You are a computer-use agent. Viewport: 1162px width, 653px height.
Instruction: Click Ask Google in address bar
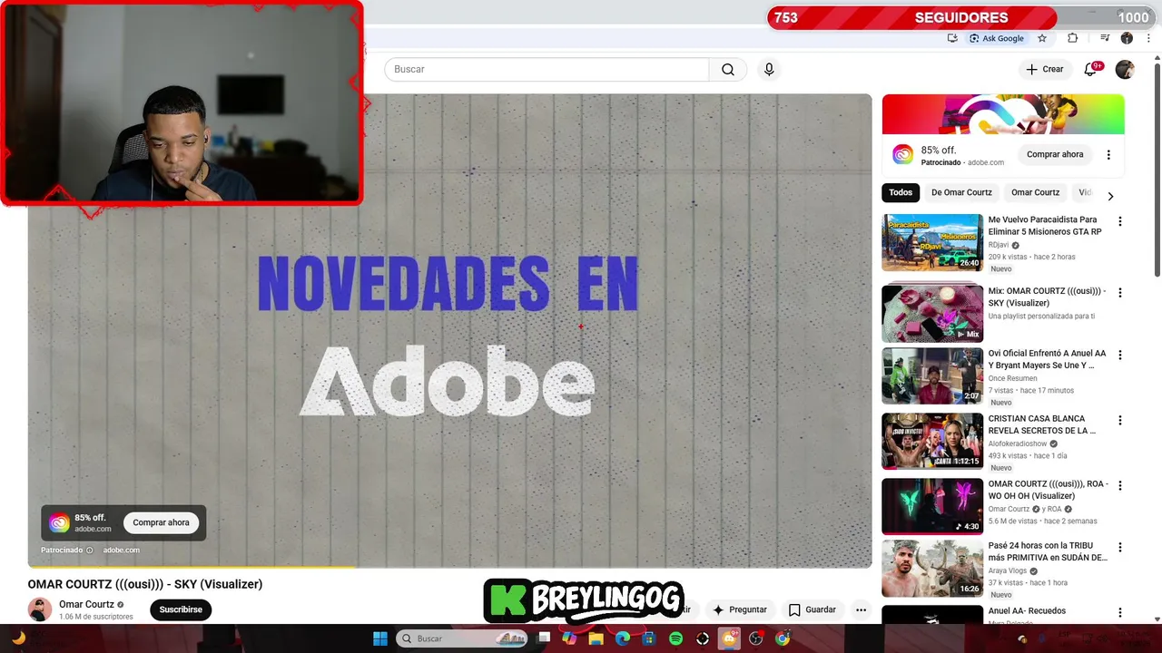(x=996, y=38)
